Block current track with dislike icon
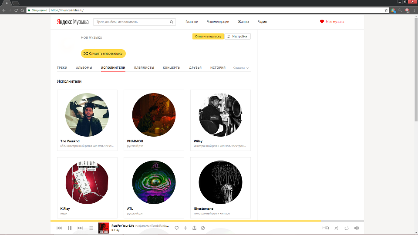Viewport: 418px width, 235px height. 203,228
